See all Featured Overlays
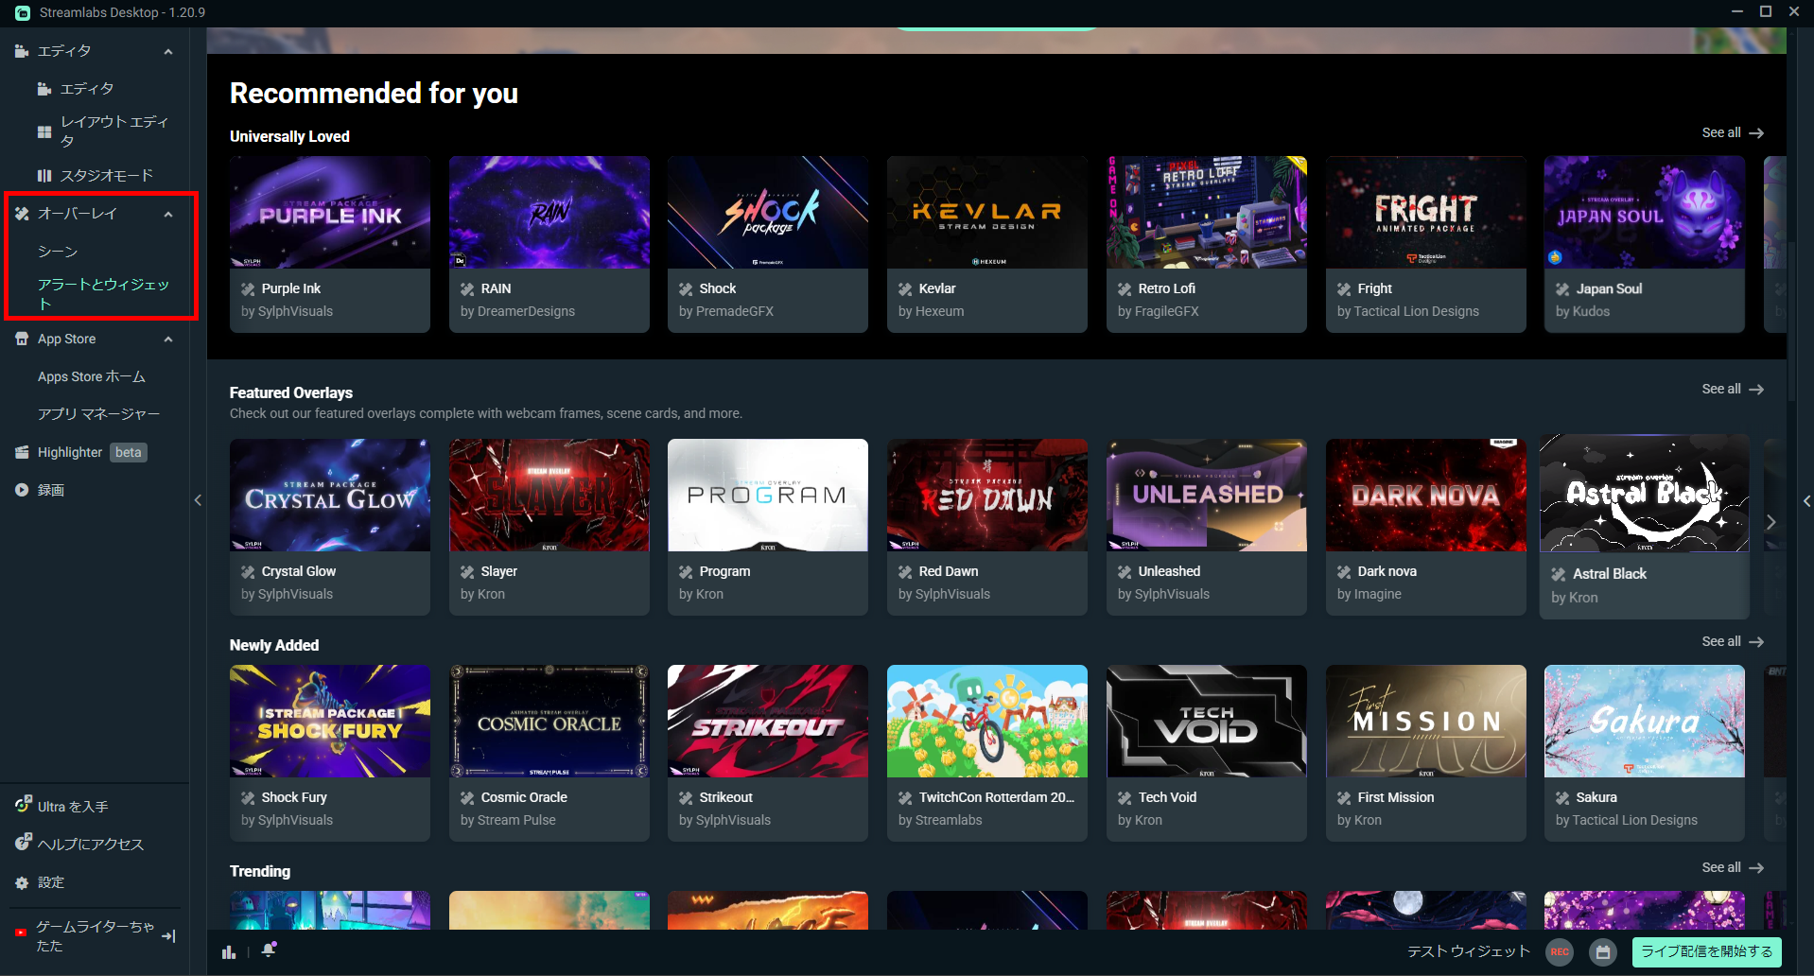This screenshot has width=1814, height=976. 1733,390
